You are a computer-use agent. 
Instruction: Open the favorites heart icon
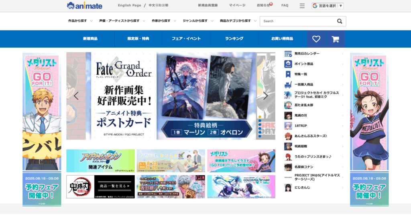pyautogui.click(x=316, y=39)
